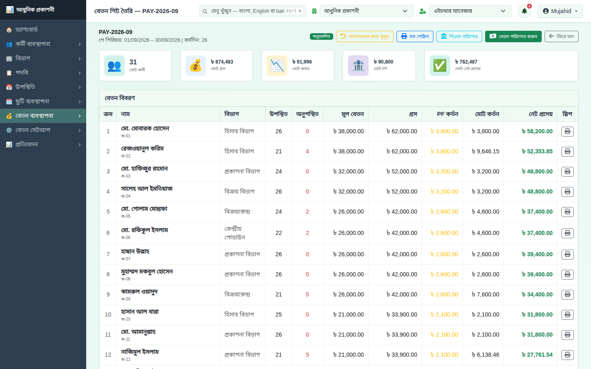Print payslip for মো. রফিকুল ইসলাম
This screenshot has width=591, height=369.
pos(567,233)
